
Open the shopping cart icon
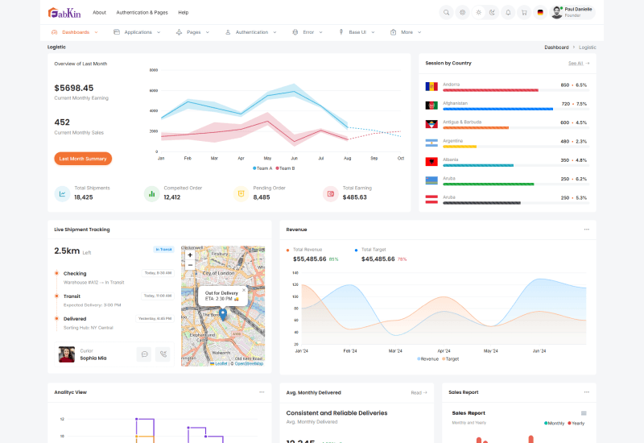tap(523, 12)
